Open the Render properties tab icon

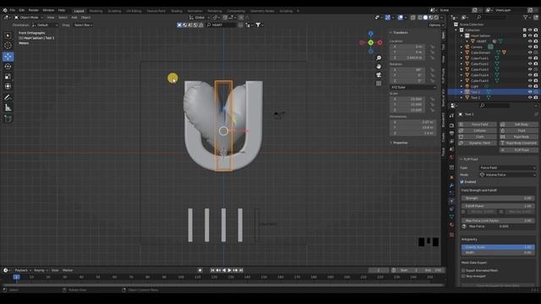(451, 126)
